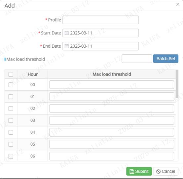Screen dimensions: 183x179
Task: Click the End Date calendar icon
Action: 66,46
